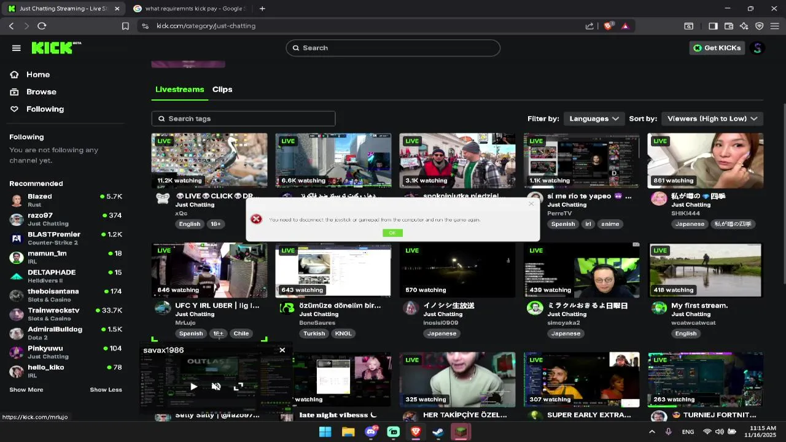786x442 pixels.
Task: Open simoyaka2 channel avatar
Action: pyautogui.click(x=535, y=308)
